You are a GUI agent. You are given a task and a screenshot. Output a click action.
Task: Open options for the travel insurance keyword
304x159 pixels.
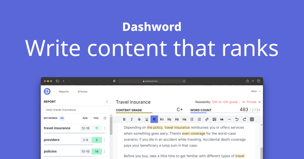click(105, 128)
